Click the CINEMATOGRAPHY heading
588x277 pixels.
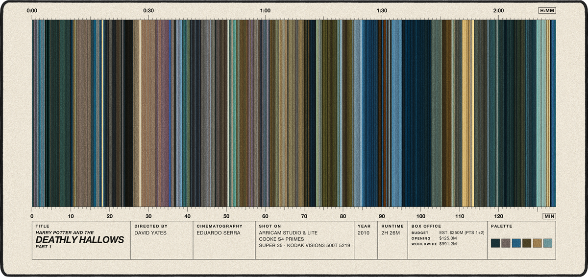219,227
